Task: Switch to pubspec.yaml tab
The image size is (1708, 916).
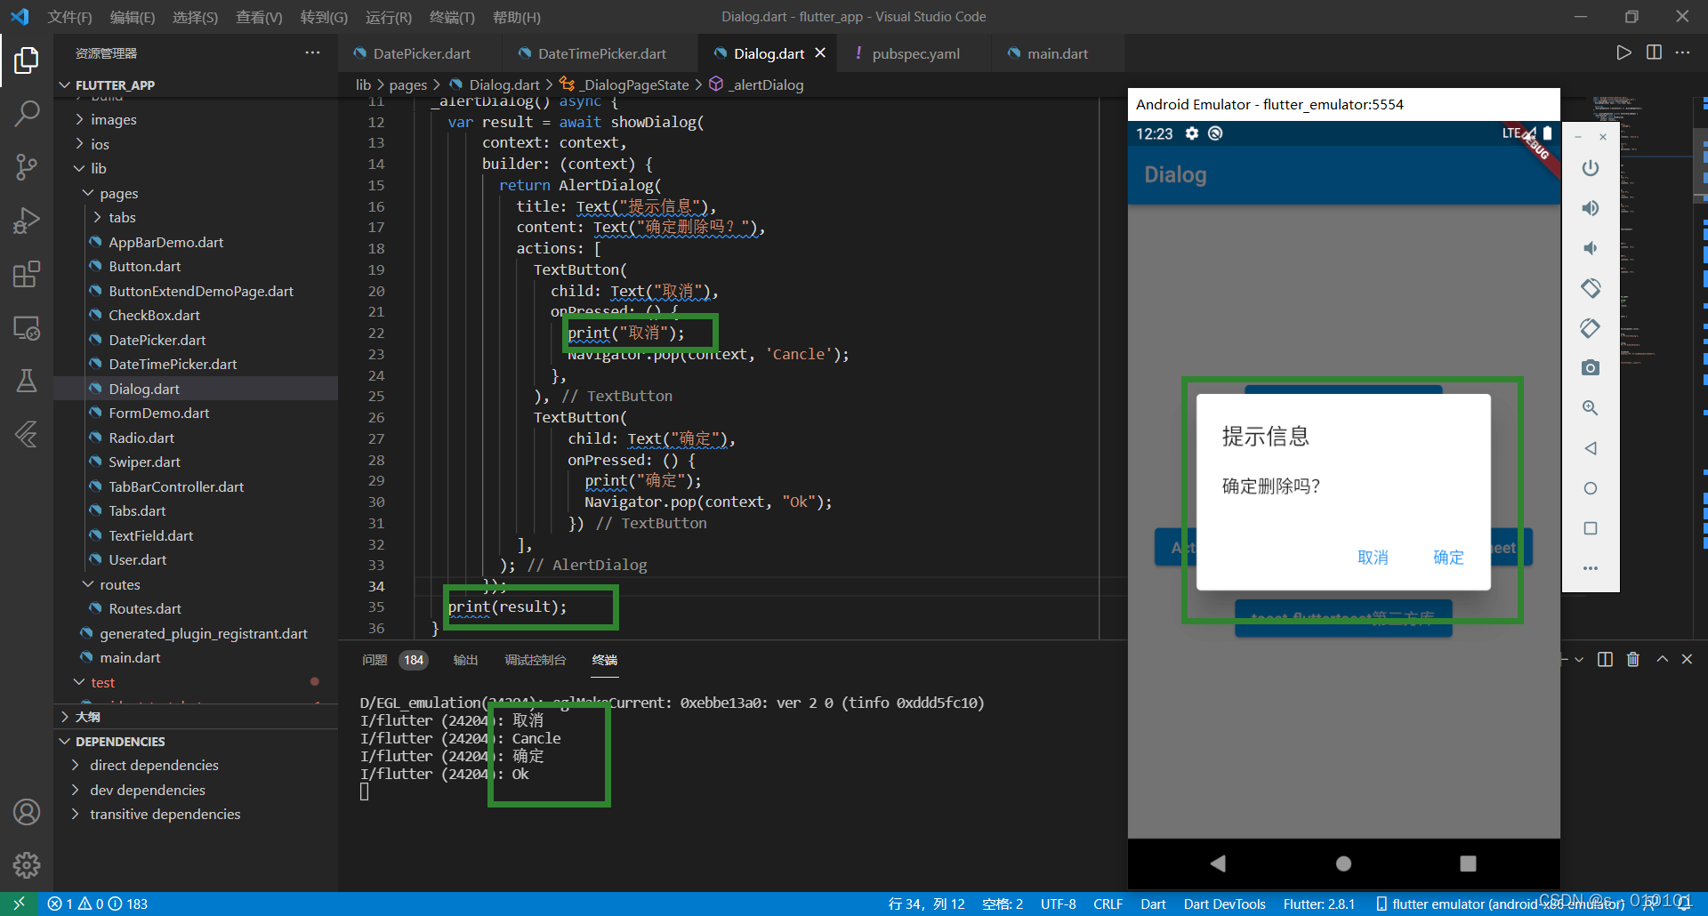Action: 915,53
